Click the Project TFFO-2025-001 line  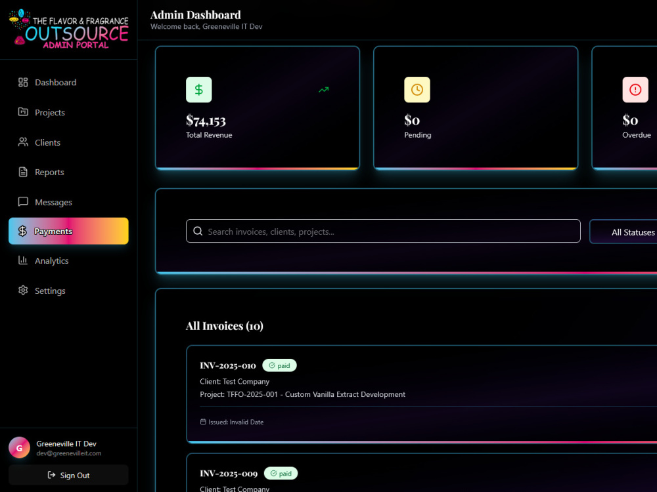[302, 394]
